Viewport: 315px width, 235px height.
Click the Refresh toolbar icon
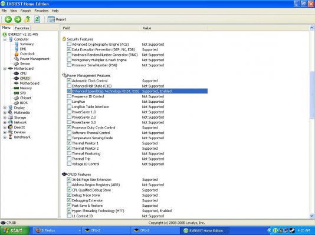pos(37,19)
